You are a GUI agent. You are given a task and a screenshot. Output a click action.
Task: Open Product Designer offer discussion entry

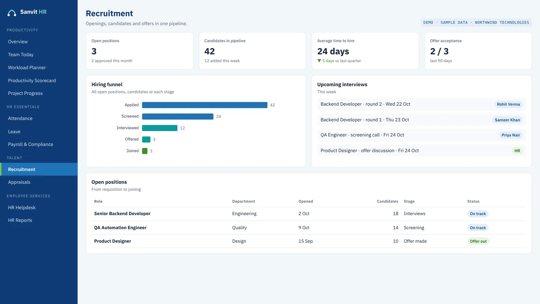click(422, 151)
